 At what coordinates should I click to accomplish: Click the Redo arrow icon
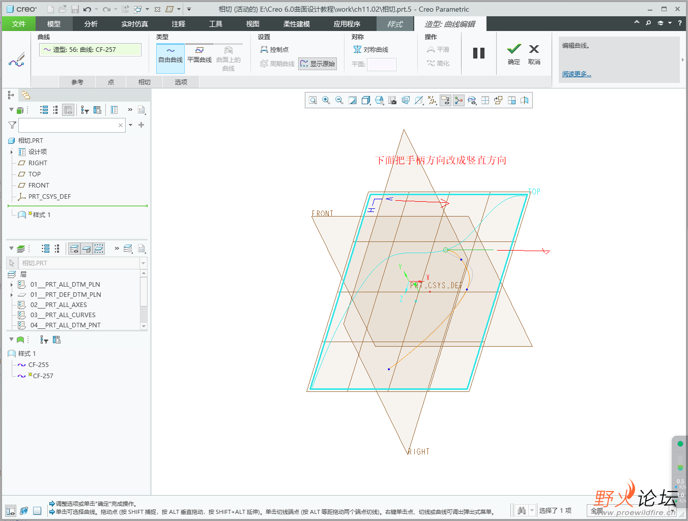106,9
